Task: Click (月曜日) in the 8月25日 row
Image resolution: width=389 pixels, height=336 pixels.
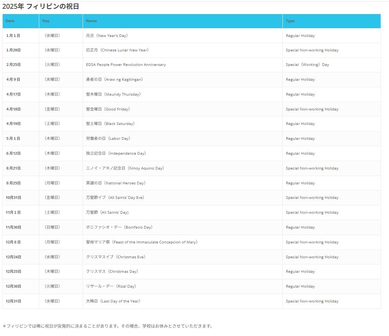Action: pyautogui.click(x=52, y=183)
